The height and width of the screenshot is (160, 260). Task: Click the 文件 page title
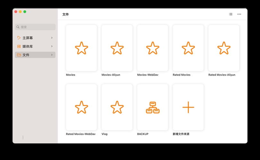pyautogui.click(x=65, y=14)
